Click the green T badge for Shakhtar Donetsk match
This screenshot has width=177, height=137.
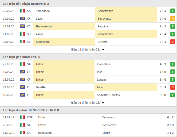[173, 95]
